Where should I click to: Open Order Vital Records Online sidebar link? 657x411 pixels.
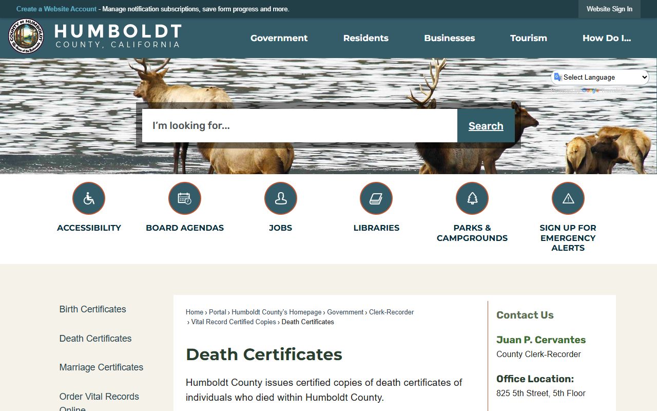(99, 402)
